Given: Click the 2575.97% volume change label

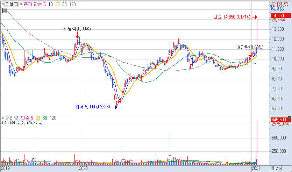Looking at the screenshot, I should pyautogui.click(x=280, y=124).
